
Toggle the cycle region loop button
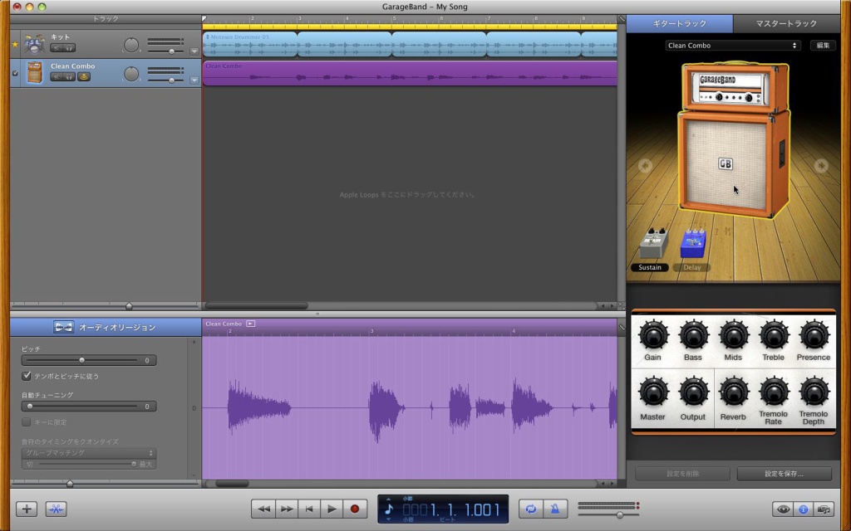pyautogui.click(x=530, y=509)
